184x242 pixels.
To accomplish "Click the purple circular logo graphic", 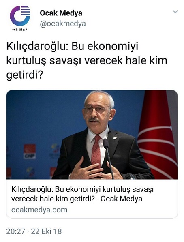I will coord(20,16).
